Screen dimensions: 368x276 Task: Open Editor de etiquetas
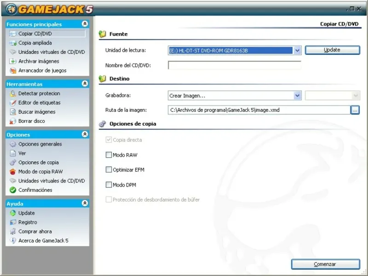coord(39,103)
